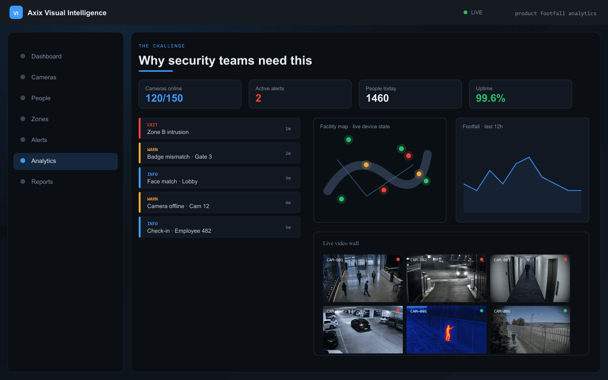Click the 'Why security teams need this' heading
The width and height of the screenshot is (608, 380).
[225, 60]
